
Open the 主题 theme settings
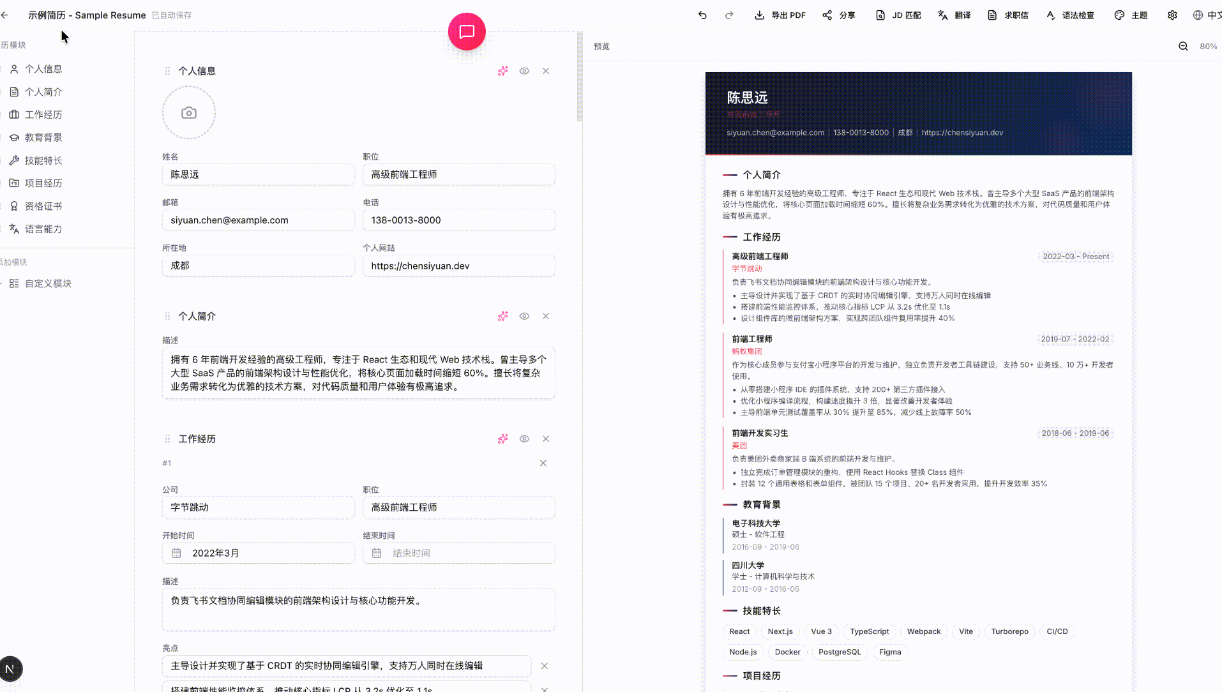pyautogui.click(x=1130, y=15)
